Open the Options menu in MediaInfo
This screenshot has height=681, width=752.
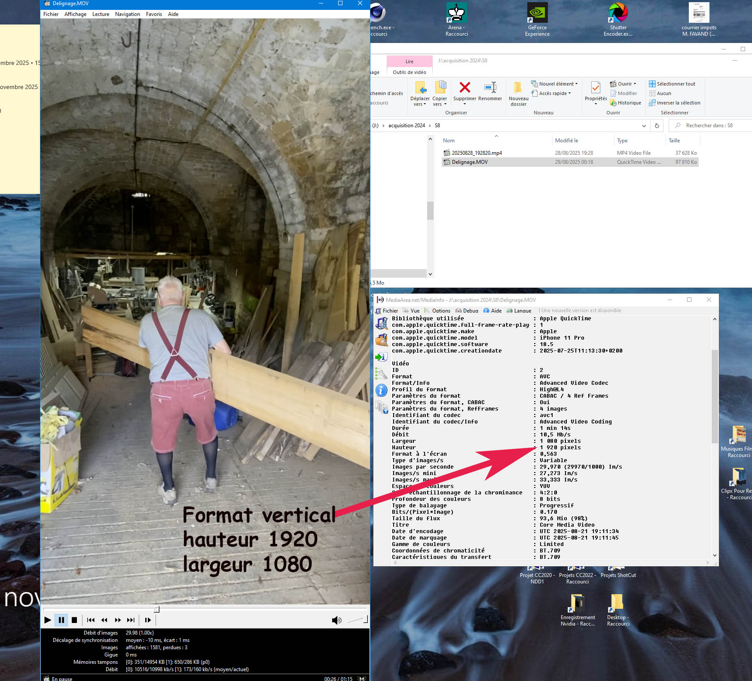441,310
